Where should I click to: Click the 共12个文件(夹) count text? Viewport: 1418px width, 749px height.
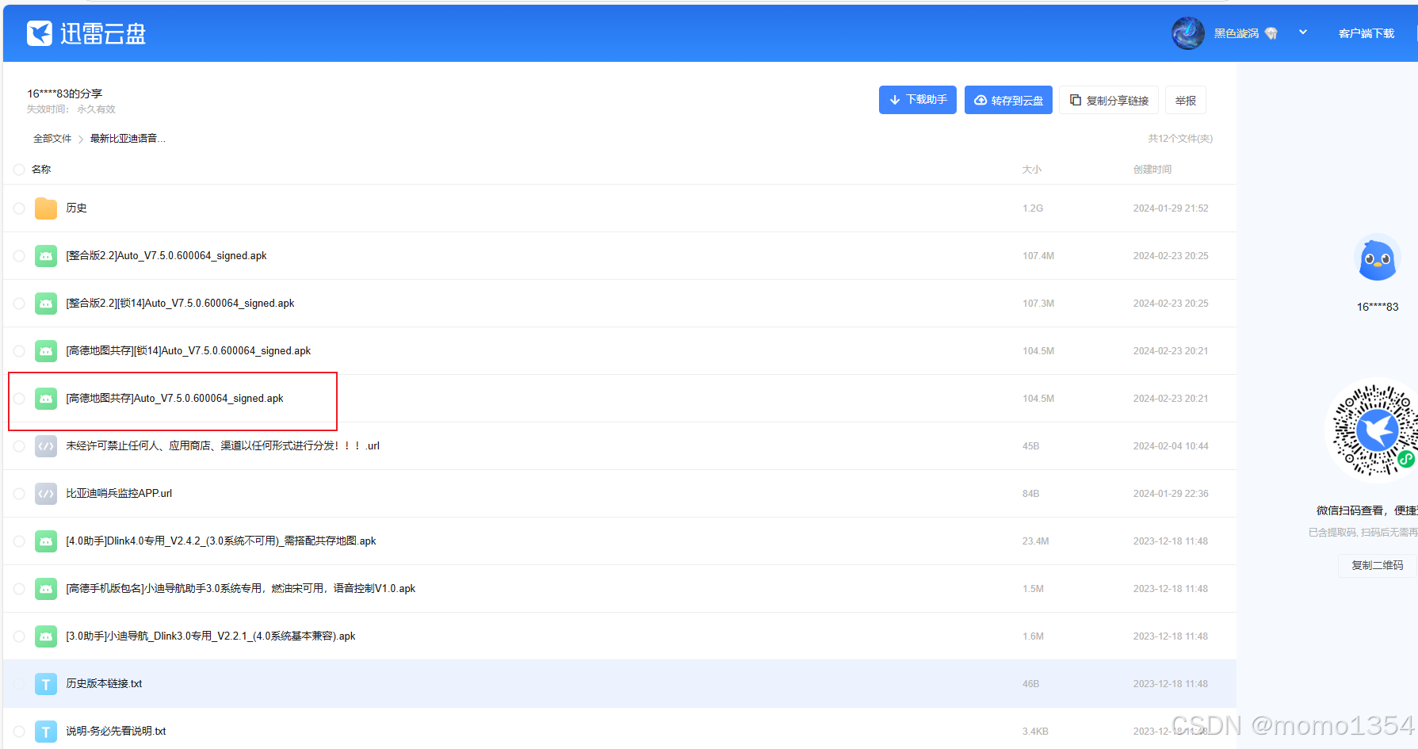(x=1180, y=139)
